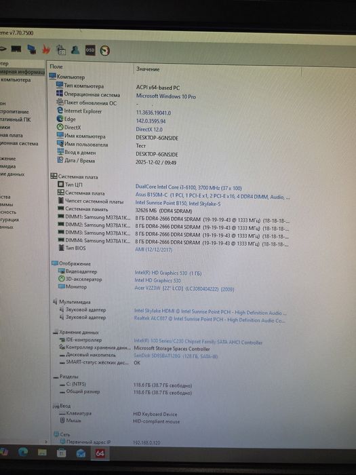Open the DualCore Intel Core i3-6100 link
The height and width of the screenshot is (475, 356).
pos(189,187)
